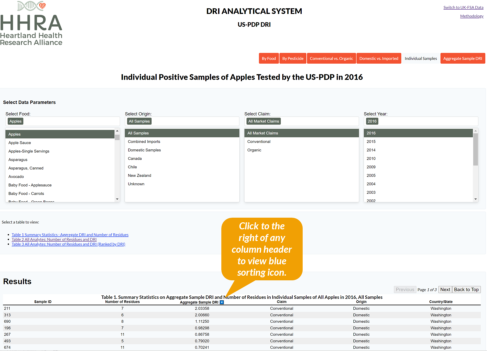This screenshot has height=351, width=487.
Task: Click the HHRA logo
Action: click(31, 23)
